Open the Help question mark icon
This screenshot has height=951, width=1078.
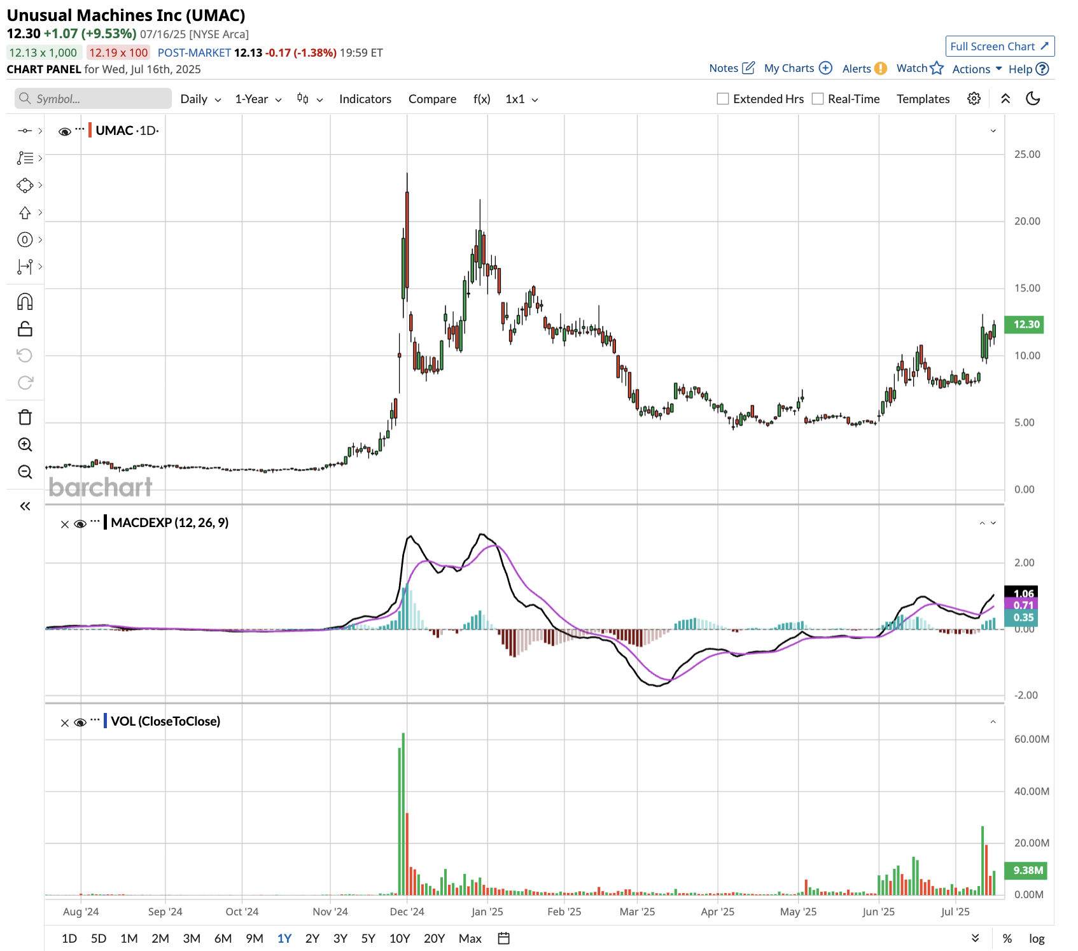tap(1042, 69)
